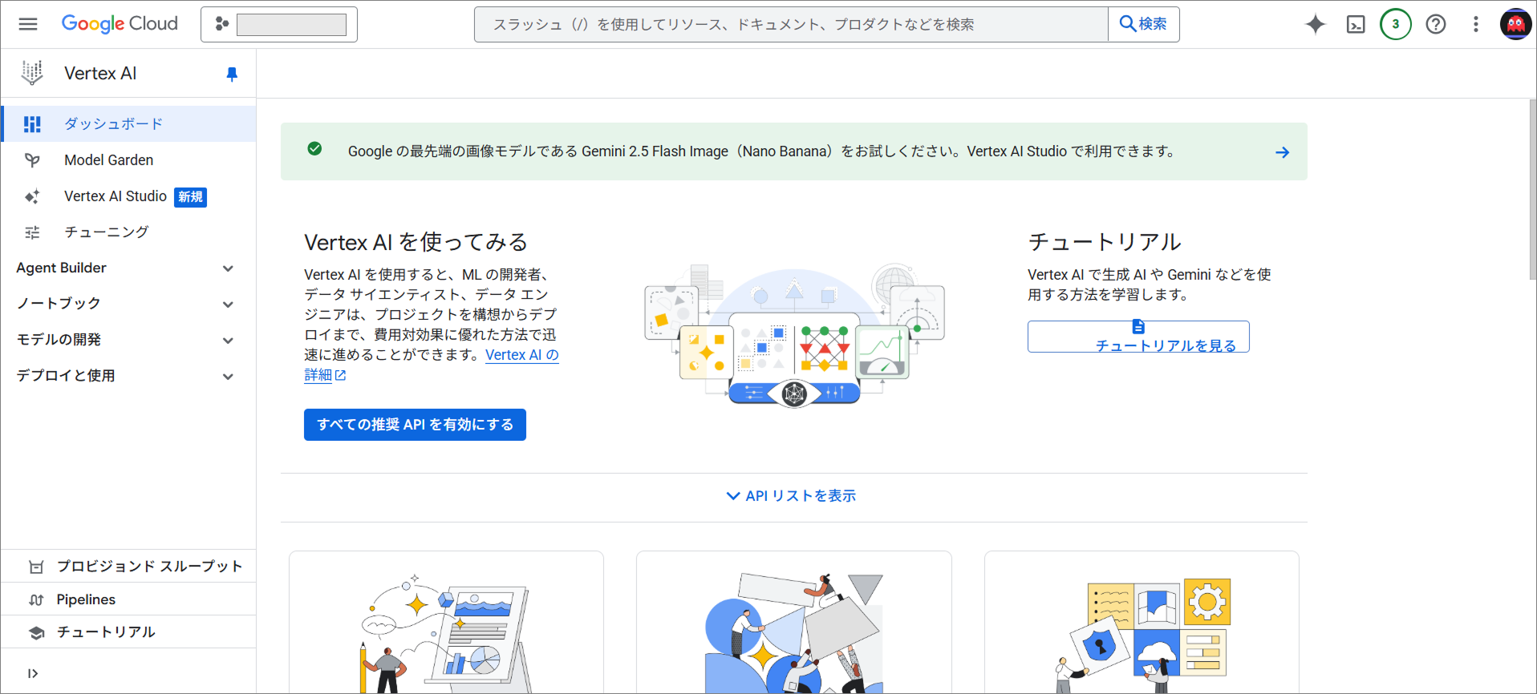Image resolution: width=1537 pixels, height=694 pixels.
Task: Click the tutorial graduation cap icon
Action: tap(36, 632)
